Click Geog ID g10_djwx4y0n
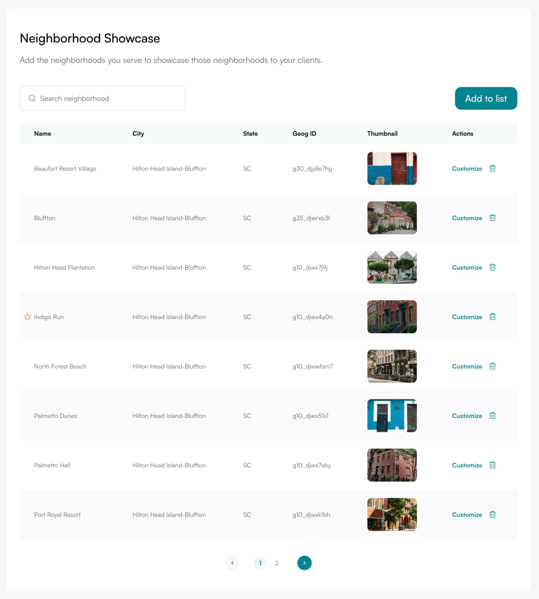This screenshot has height=599, width=539. [x=312, y=317]
